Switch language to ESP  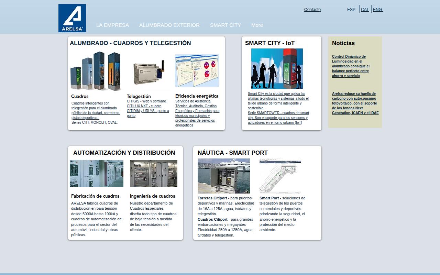click(351, 10)
